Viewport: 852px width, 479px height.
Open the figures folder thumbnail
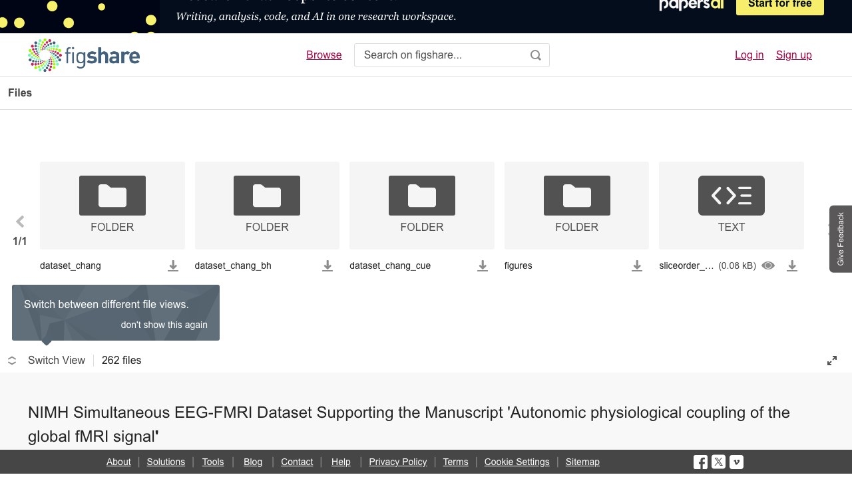(576, 206)
